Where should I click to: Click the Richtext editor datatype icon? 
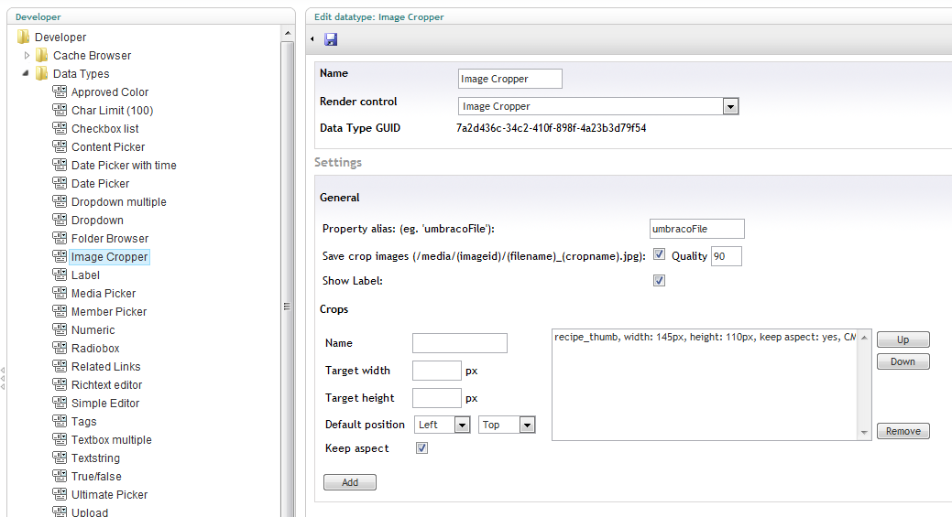point(60,384)
